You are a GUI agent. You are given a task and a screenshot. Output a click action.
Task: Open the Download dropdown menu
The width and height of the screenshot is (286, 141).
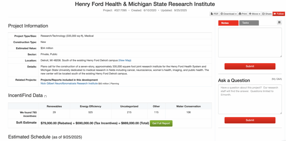coord(228,14)
